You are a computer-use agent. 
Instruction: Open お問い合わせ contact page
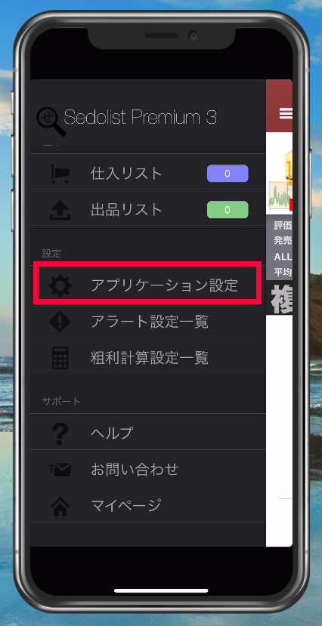pyautogui.click(x=148, y=470)
